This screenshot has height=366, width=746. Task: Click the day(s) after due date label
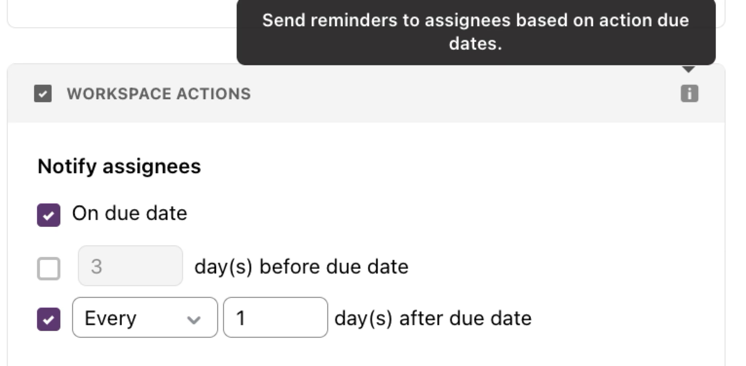(433, 318)
